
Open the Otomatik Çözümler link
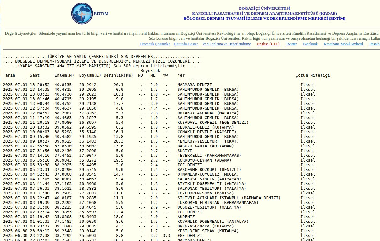[155, 44]
